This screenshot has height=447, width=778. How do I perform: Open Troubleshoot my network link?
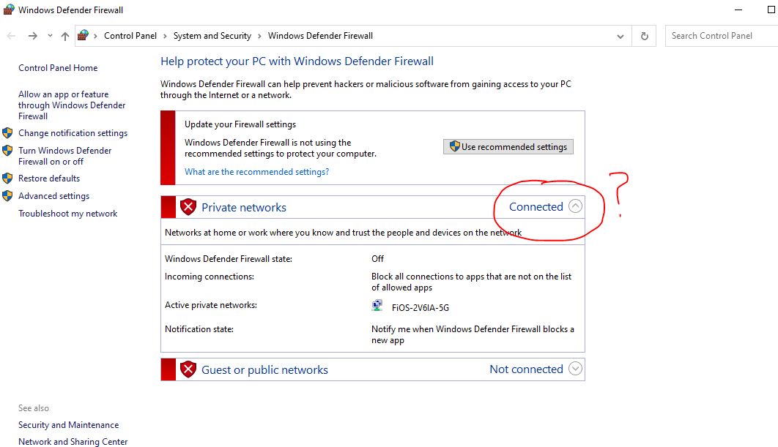[68, 214]
